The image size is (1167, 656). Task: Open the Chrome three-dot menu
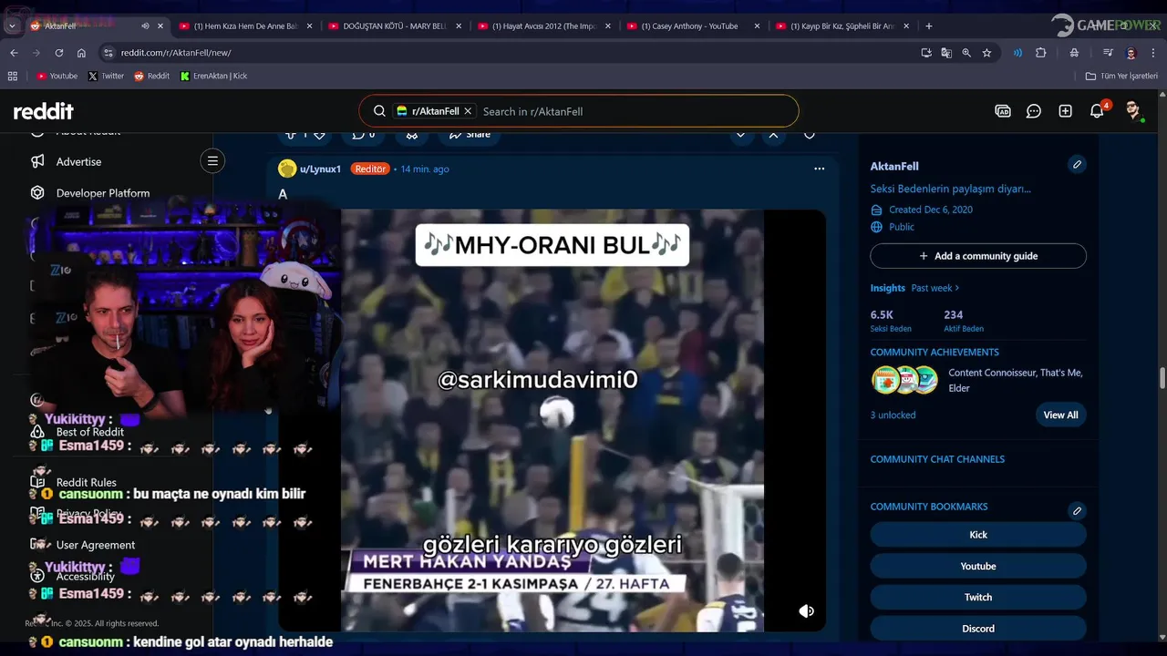(1153, 53)
